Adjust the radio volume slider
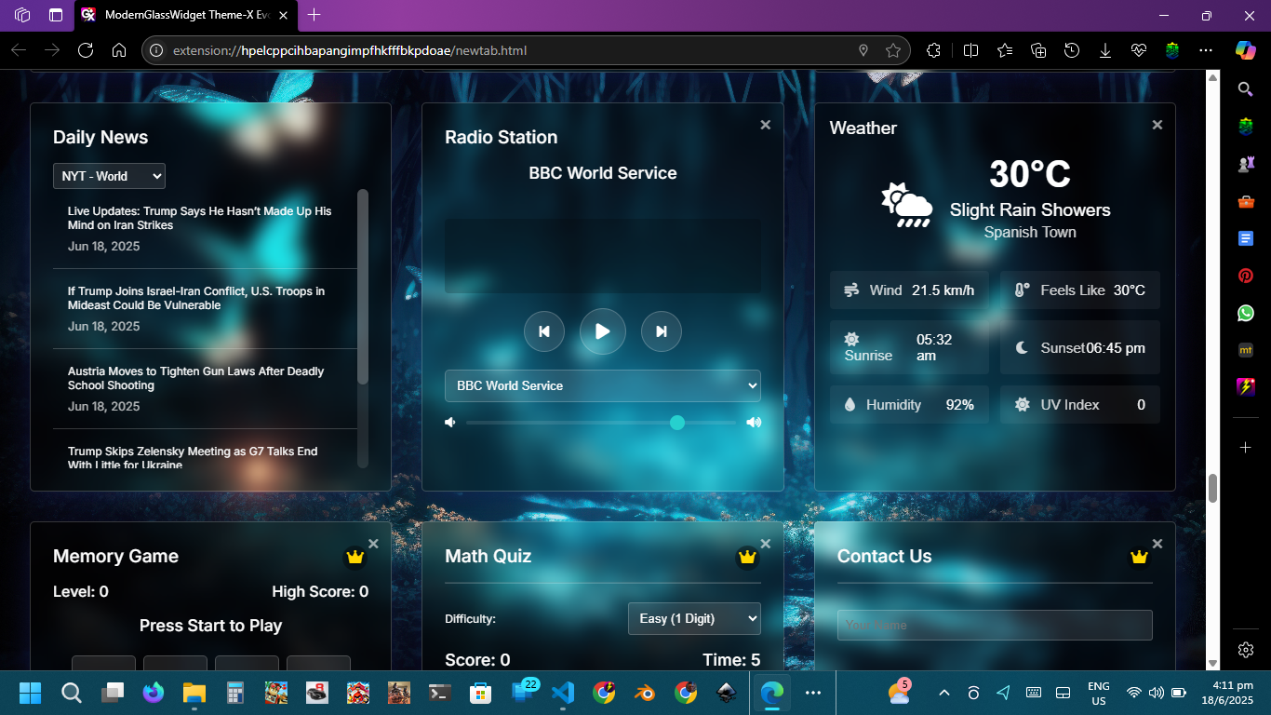 pyautogui.click(x=676, y=423)
